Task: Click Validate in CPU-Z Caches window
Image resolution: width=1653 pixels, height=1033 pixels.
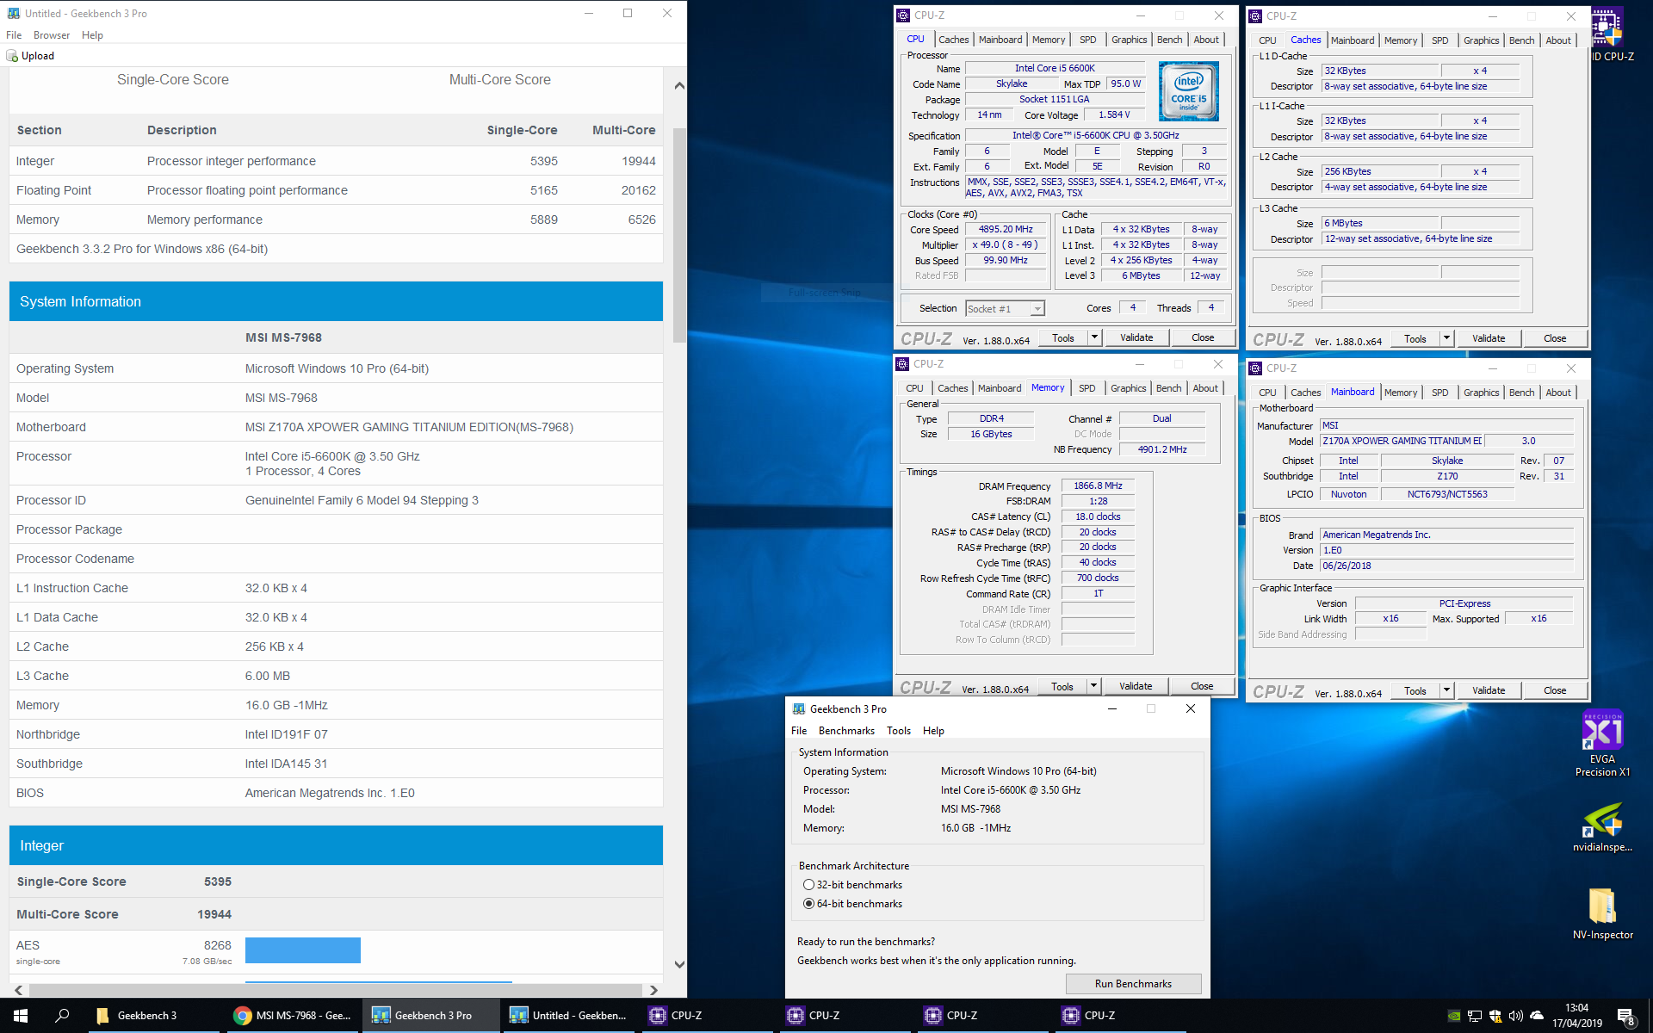Action: coord(1489,338)
